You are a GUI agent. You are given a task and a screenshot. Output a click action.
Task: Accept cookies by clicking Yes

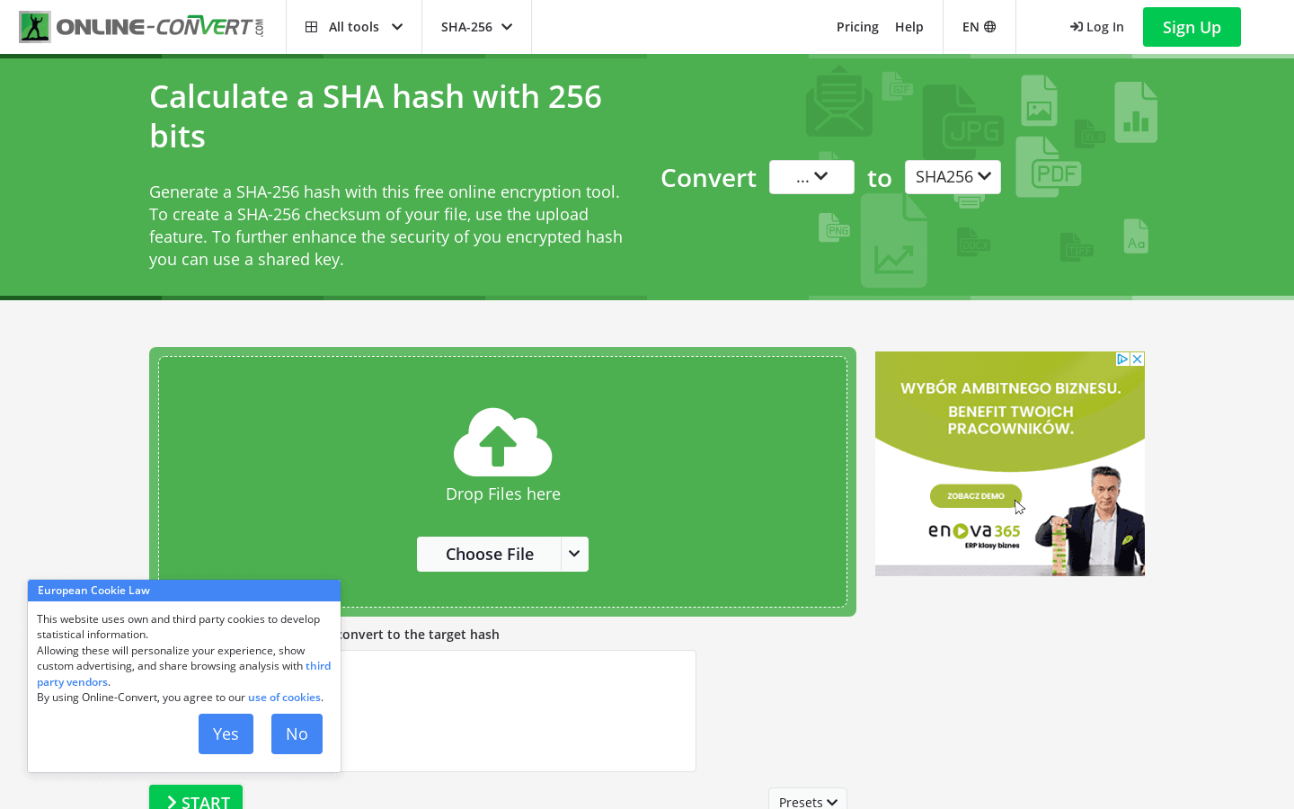(x=226, y=733)
